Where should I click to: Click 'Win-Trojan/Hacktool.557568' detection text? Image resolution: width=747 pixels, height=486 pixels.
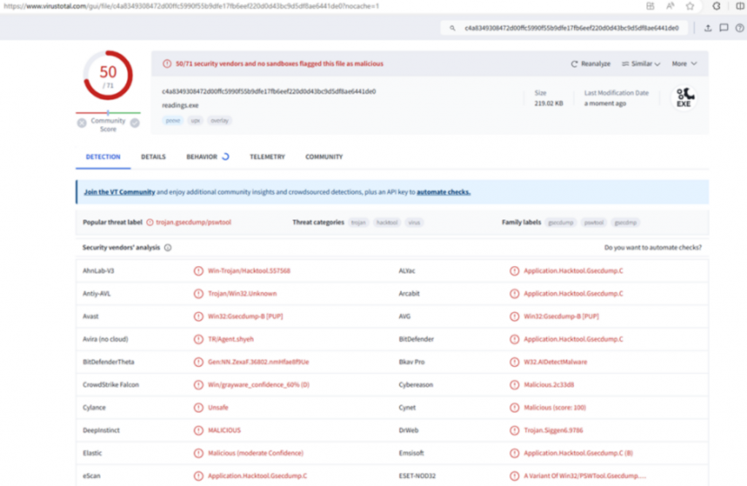pos(249,271)
